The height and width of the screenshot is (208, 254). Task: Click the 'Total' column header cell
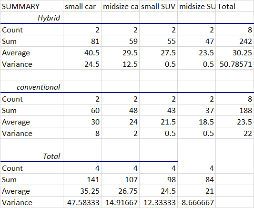pyautogui.click(x=235, y=6)
